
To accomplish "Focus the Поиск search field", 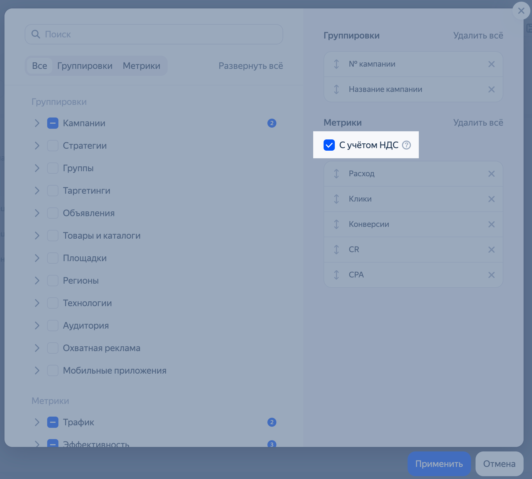I will pos(154,34).
